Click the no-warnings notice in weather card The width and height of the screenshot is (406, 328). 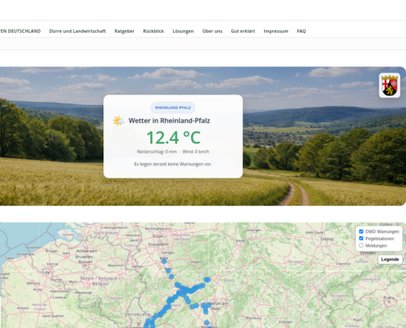coord(173,164)
